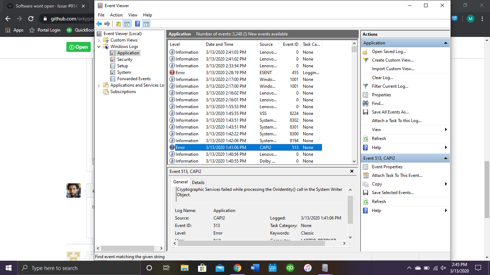Switch to the General tab

coord(180,182)
